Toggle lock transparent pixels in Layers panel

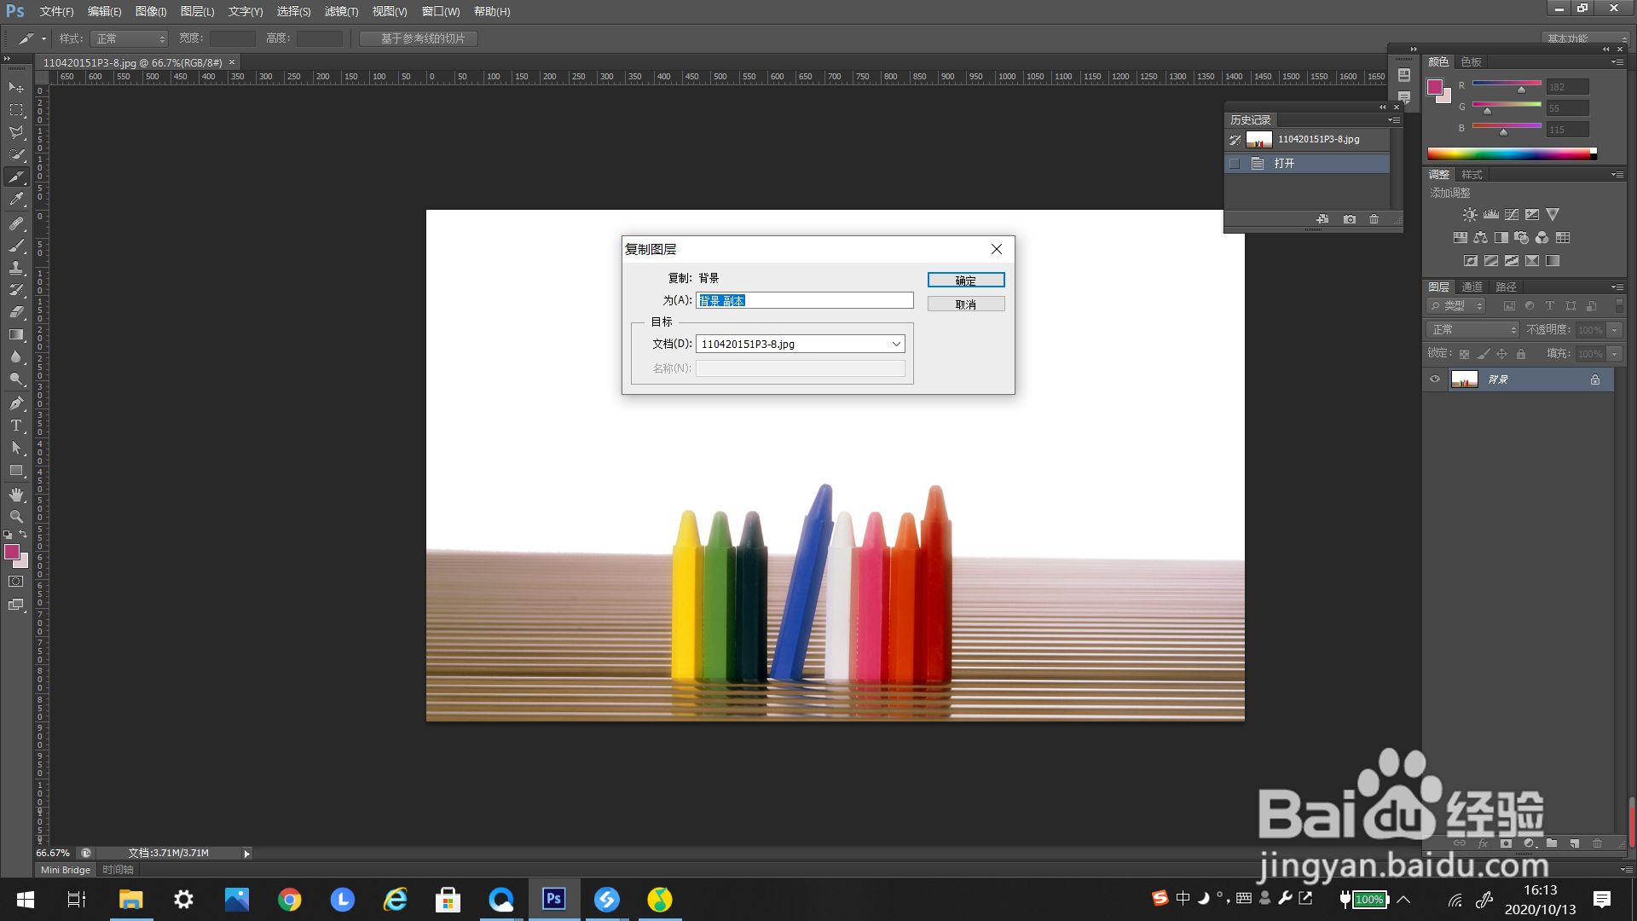pyautogui.click(x=1464, y=354)
